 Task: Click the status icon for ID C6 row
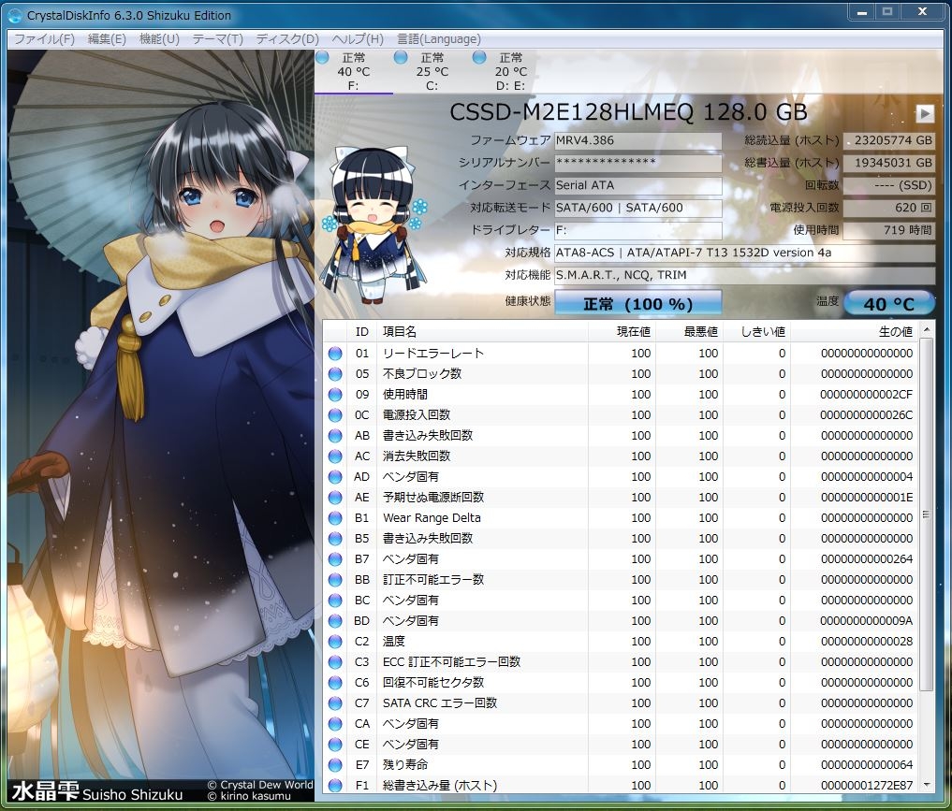click(x=335, y=683)
